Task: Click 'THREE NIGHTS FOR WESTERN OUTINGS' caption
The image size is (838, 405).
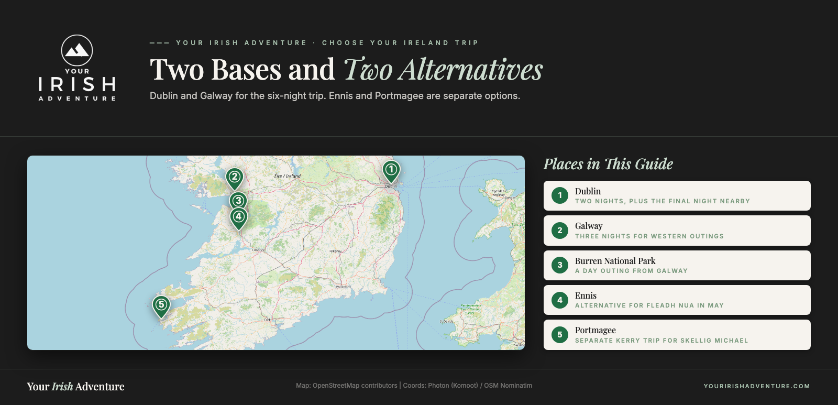Action: click(x=649, y=236)
